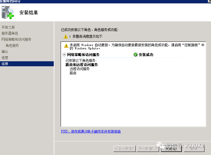
Task: Click the 下一步 button
Action: tap(148, 149)
